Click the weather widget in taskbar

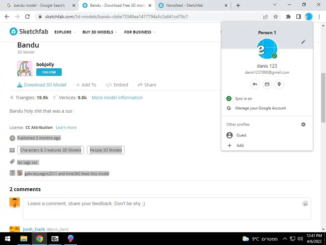tap(260, 239)
